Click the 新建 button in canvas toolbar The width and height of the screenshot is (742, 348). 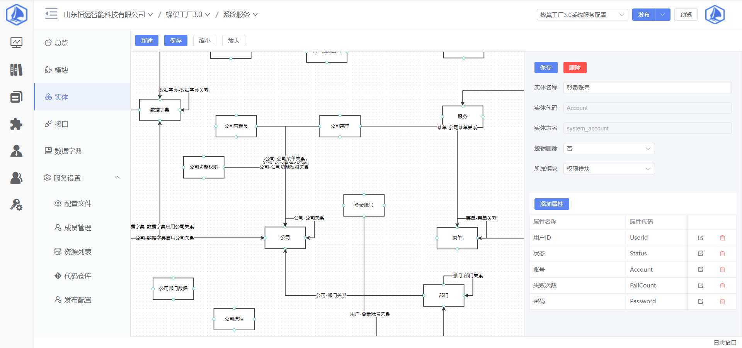[x=147, y=41]
